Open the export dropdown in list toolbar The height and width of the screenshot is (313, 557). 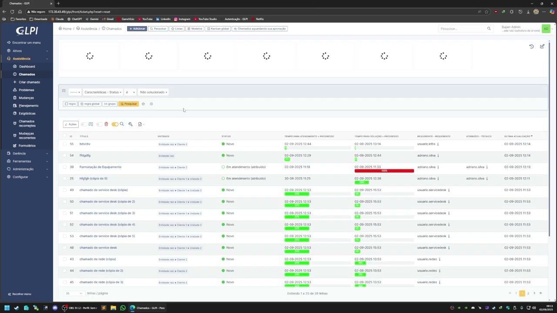coord(141,124)
